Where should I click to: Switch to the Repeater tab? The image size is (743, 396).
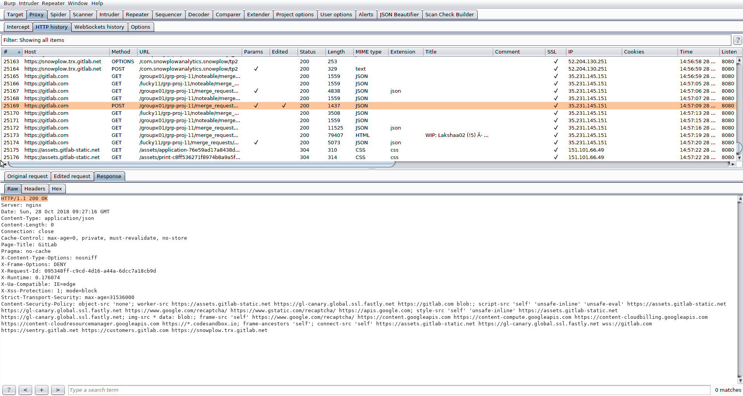click(137, 15)
